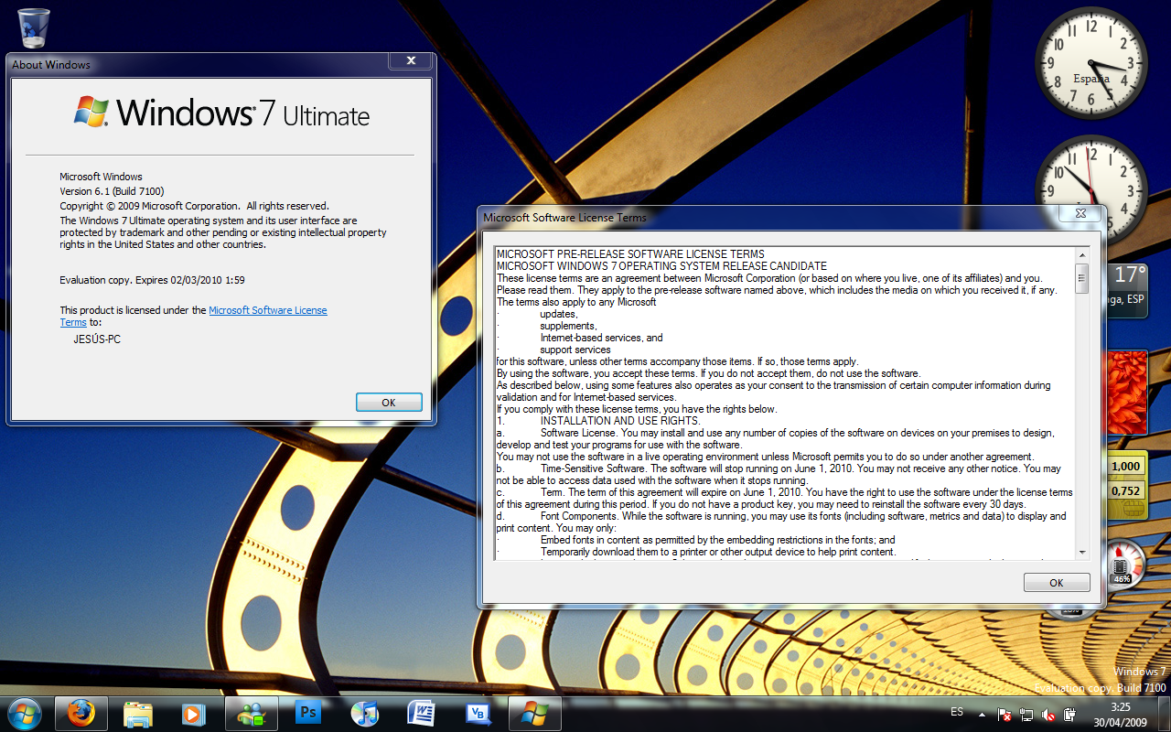The width and height of the screenshot is (1171, 732).
Task: Open the Action Center flag icon
Action: coord(1004,715)
